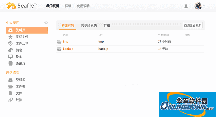Select 资料库 under 个人页面 sidebar

pos(27,30)
